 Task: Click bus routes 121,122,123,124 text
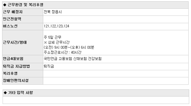[x=56, y=26]
